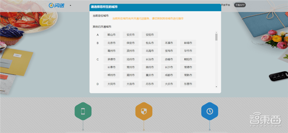Click the city list scroll-down arrow
The height and width of the screenshot is (133, 288).
tap(216, 87)
